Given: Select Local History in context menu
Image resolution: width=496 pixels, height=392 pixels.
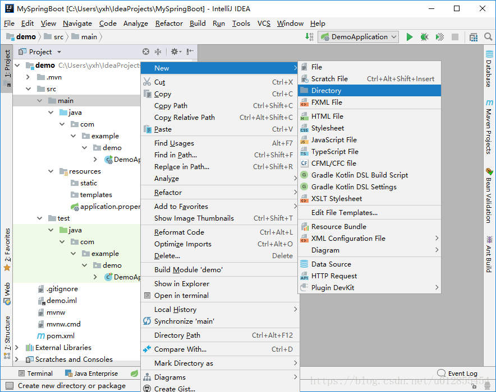Looking at the screenshot, I should pyautogui.click(x=220, y=309).
